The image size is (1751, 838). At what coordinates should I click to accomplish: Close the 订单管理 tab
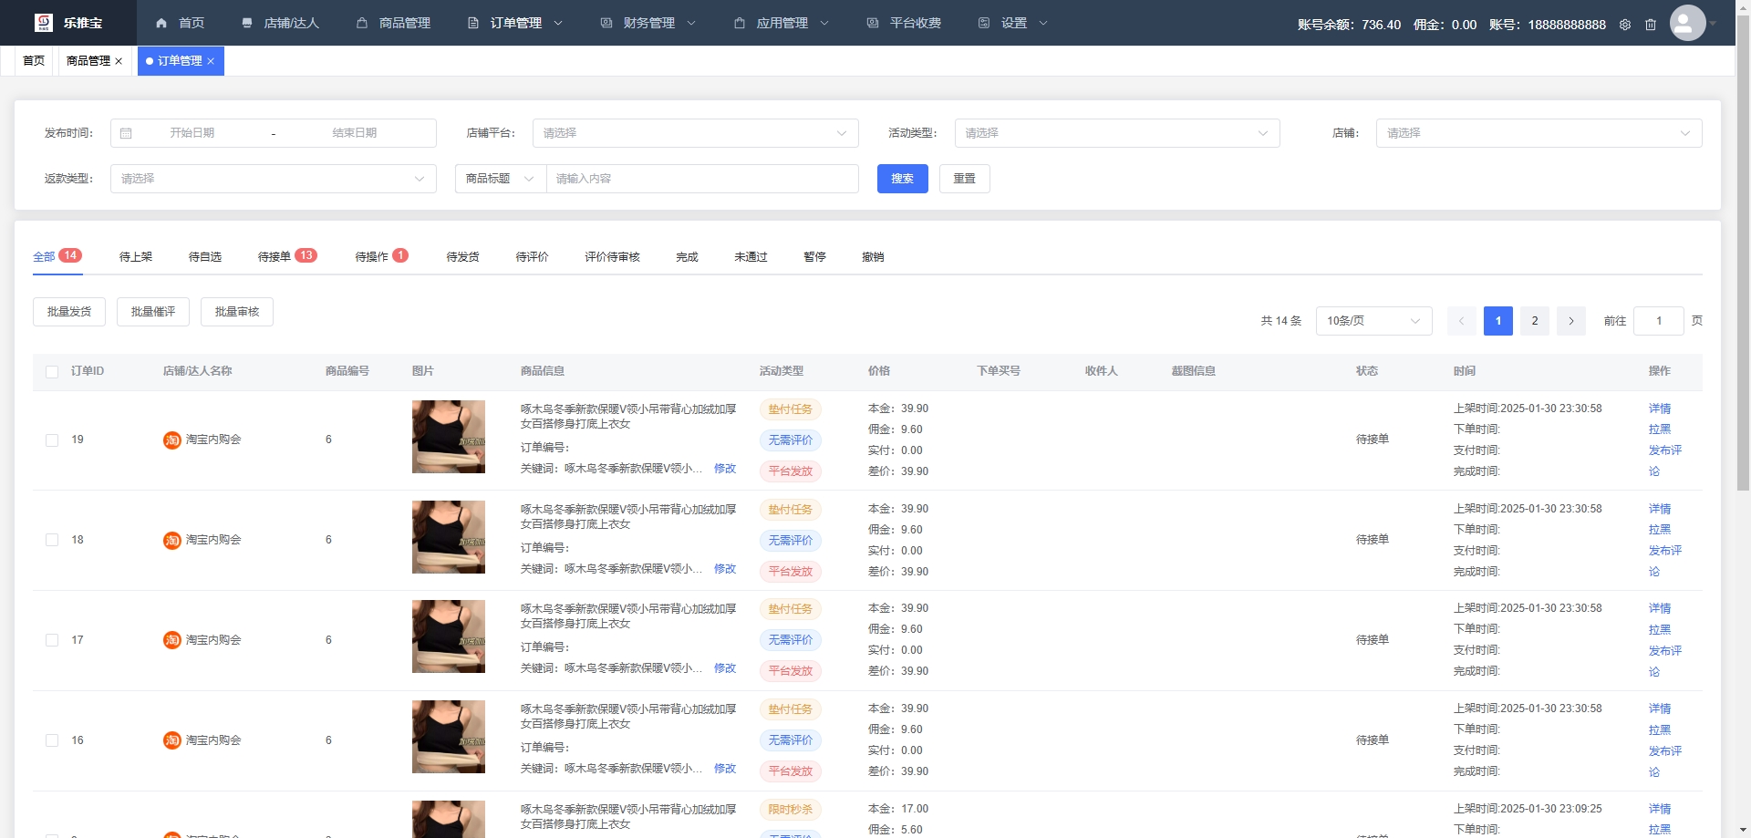tap(211, 61)
